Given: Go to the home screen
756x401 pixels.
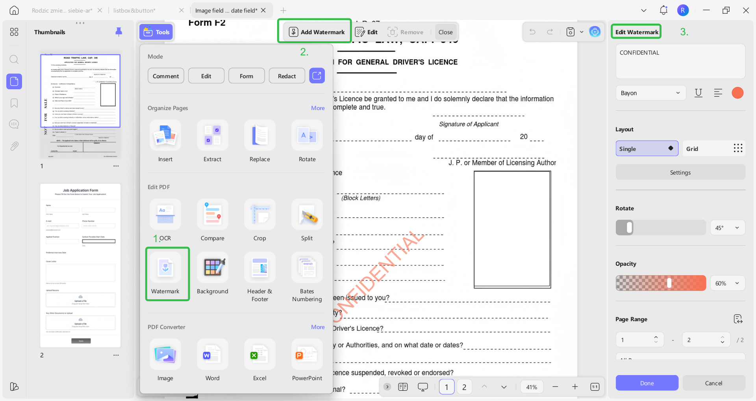Looking at the screenshot, I should [14, 10].
